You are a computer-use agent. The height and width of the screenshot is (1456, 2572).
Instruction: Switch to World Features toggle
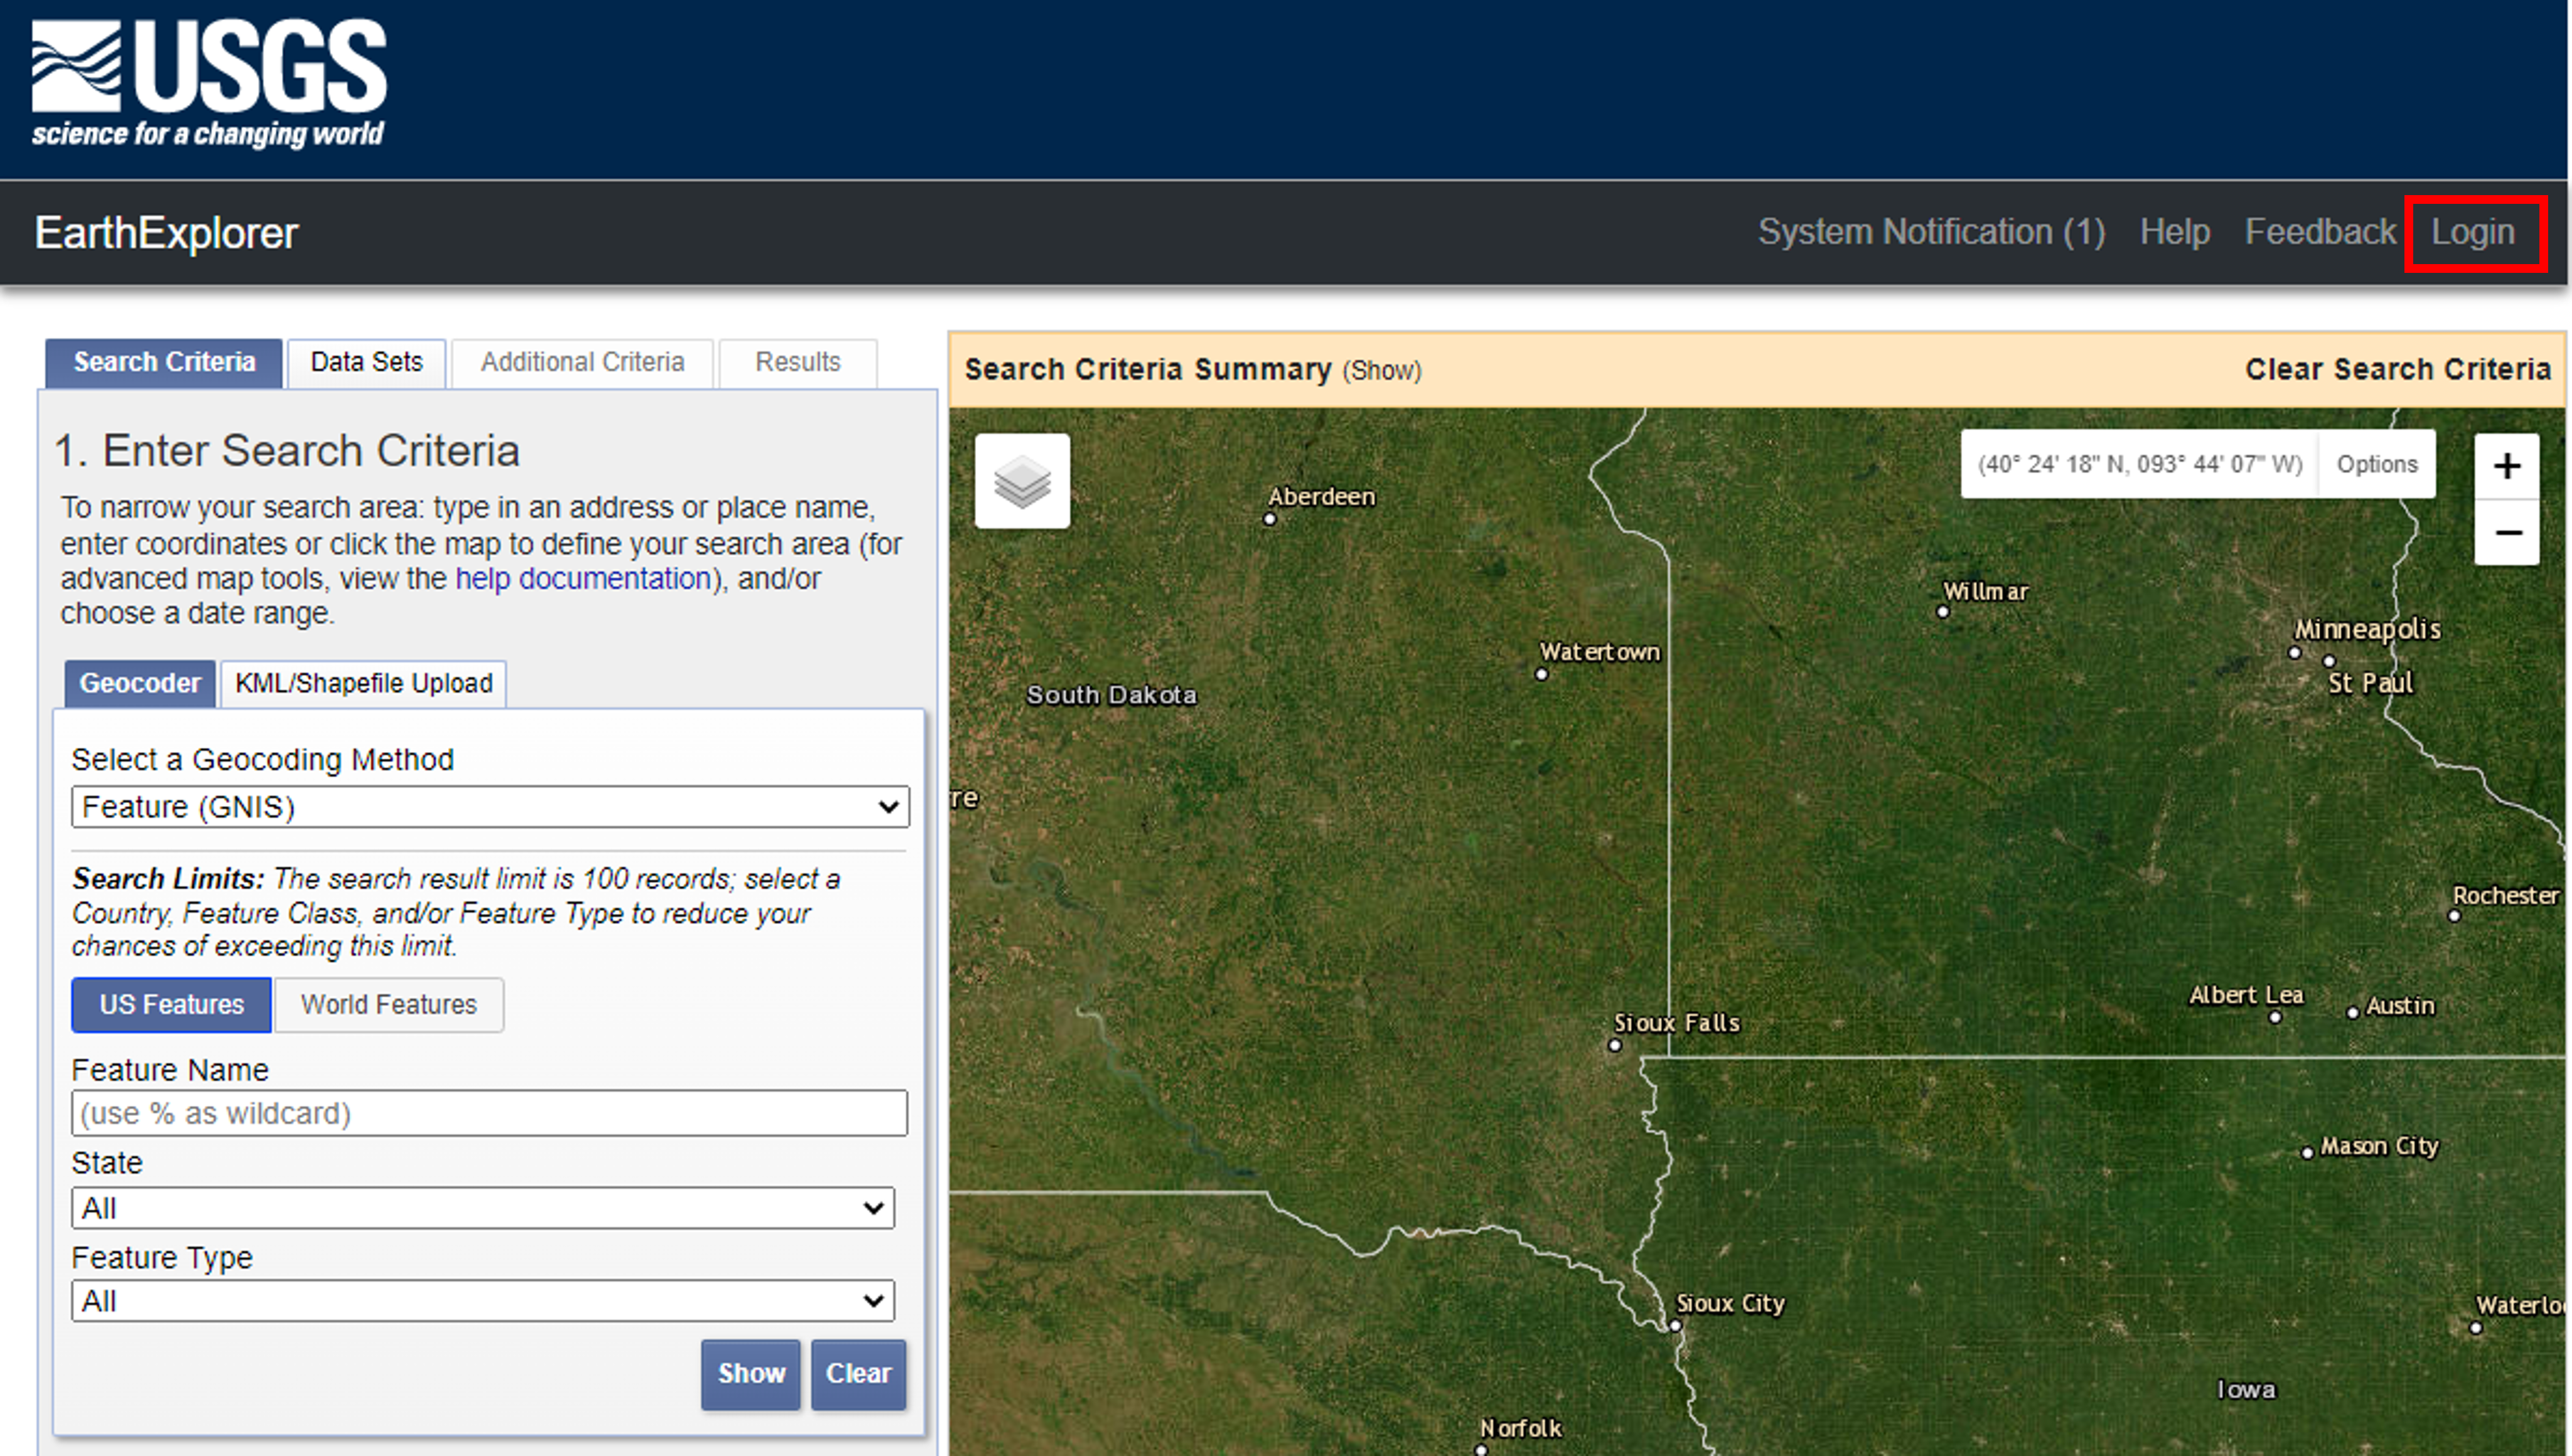(x=388, y=1004)
